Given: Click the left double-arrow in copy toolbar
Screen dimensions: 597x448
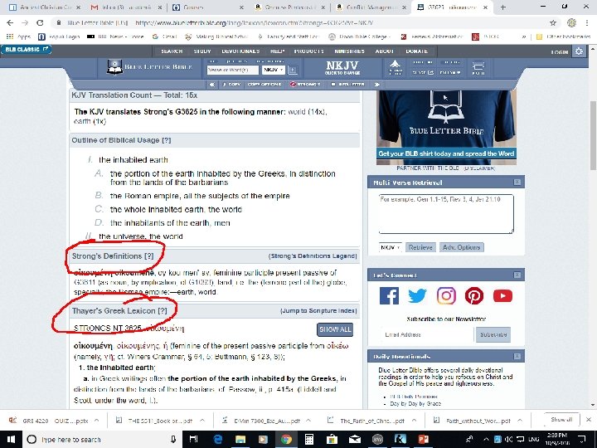Looking at the screenshot, I should click(x=212, y=84).
